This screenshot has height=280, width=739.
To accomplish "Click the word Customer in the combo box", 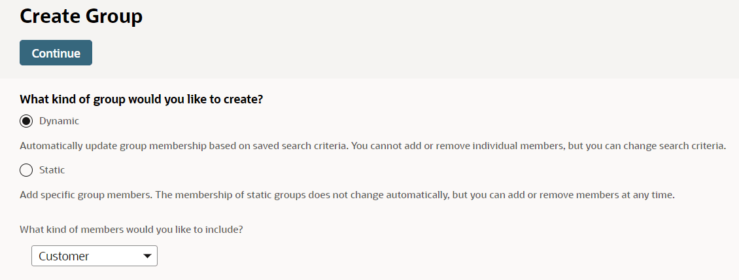I will pyautogui.click(x=64, y=256).
